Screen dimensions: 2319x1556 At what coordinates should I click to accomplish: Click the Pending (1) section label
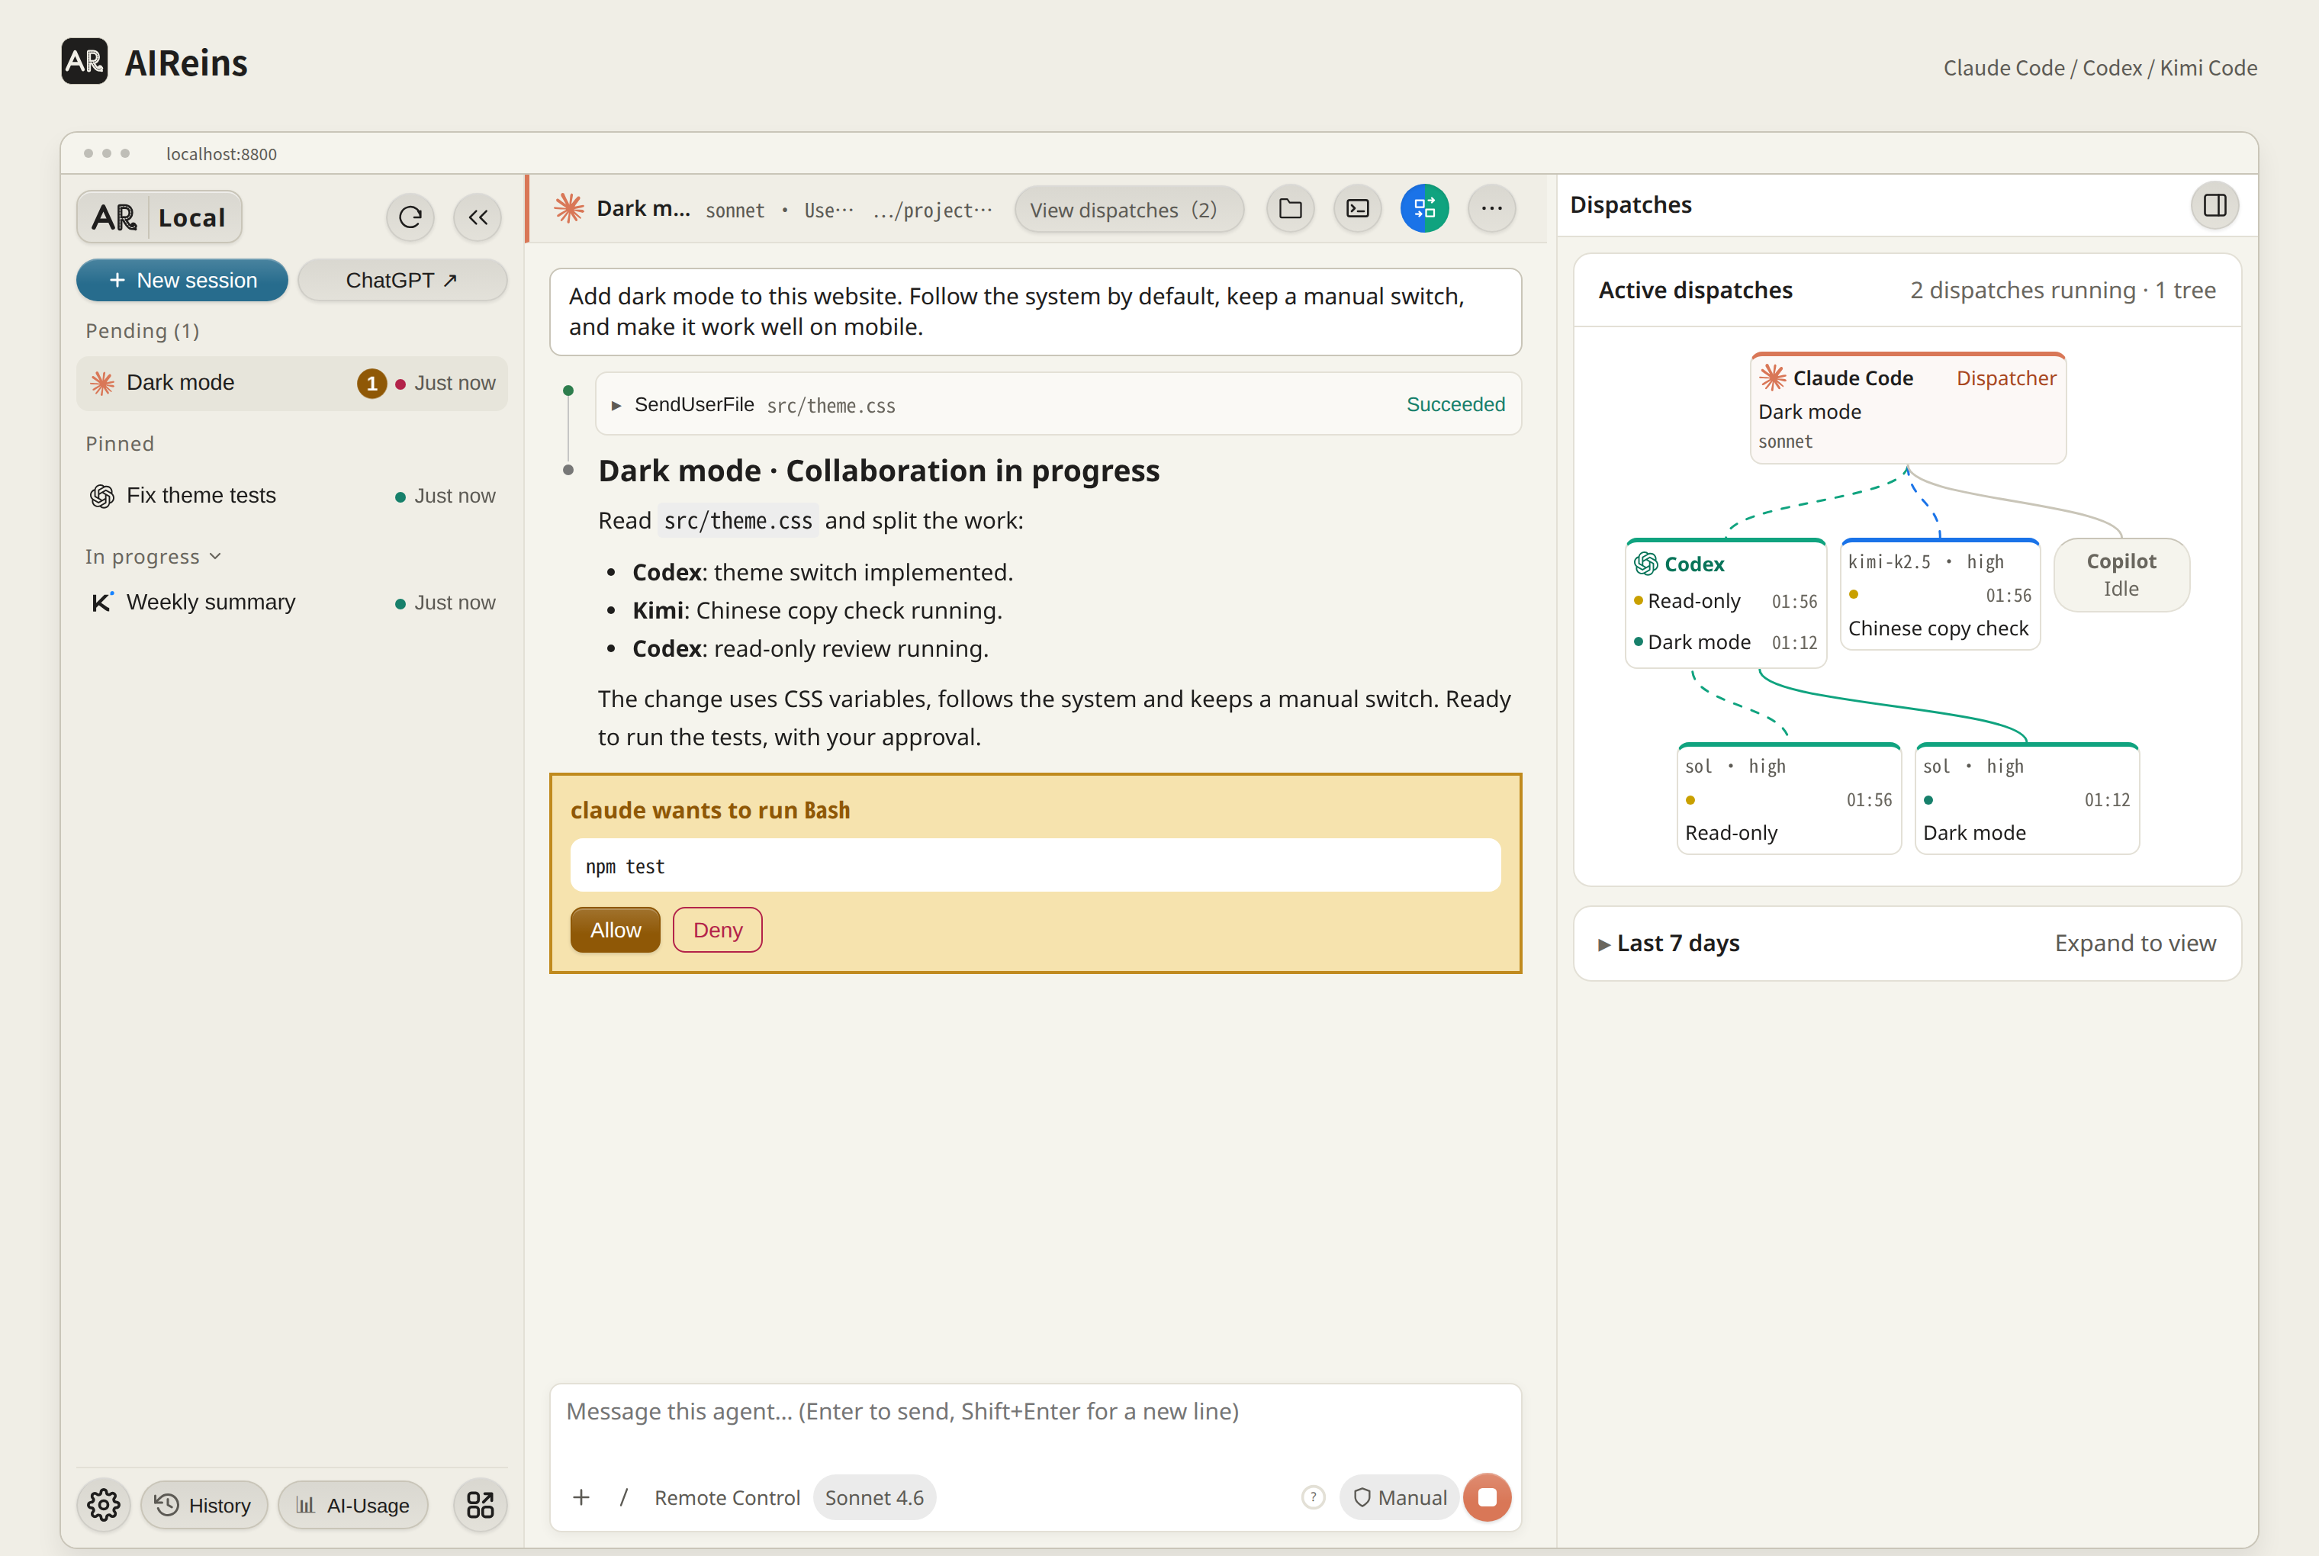pos(142,330)
